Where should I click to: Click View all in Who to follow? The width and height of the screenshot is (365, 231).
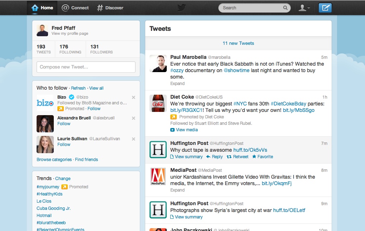click(x=96, y=88)
